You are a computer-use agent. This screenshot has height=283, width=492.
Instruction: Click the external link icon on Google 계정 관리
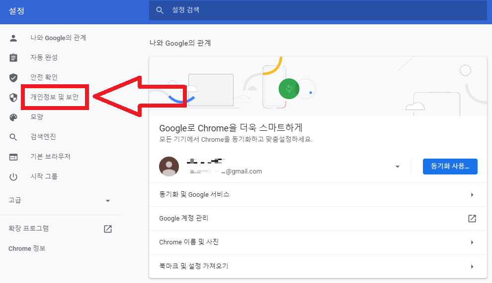[472, 218]
